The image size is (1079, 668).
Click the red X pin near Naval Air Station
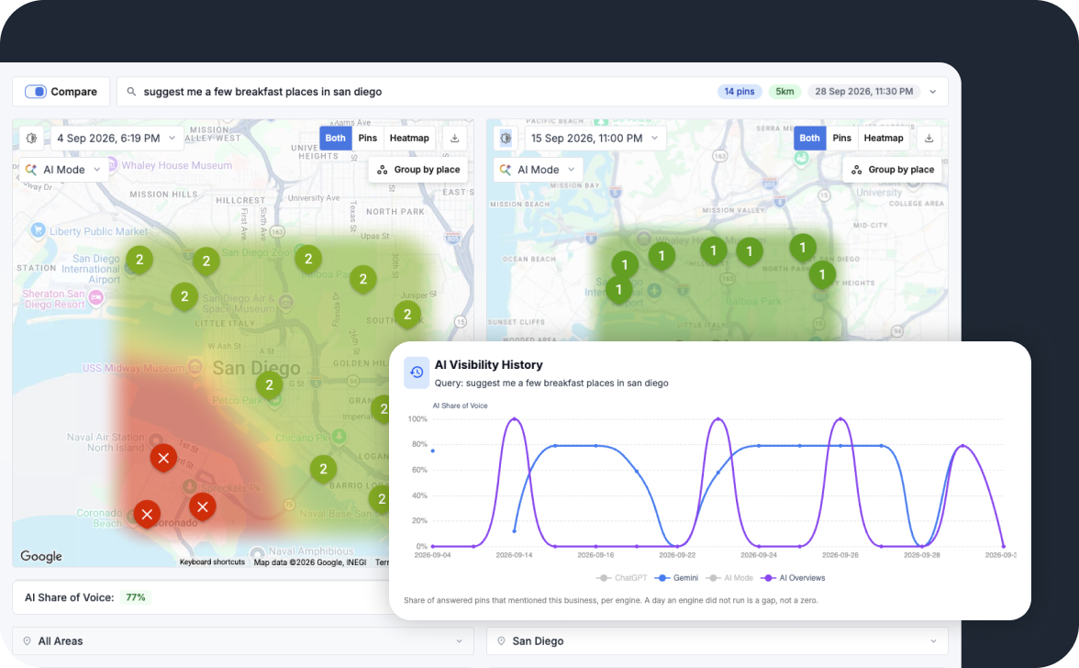pos(163,458)
